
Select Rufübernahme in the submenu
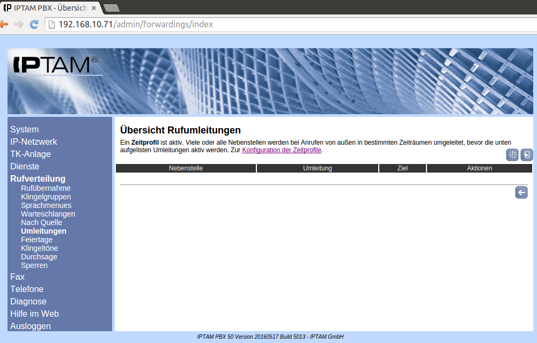pyautogui.click(x=46, y=188)
